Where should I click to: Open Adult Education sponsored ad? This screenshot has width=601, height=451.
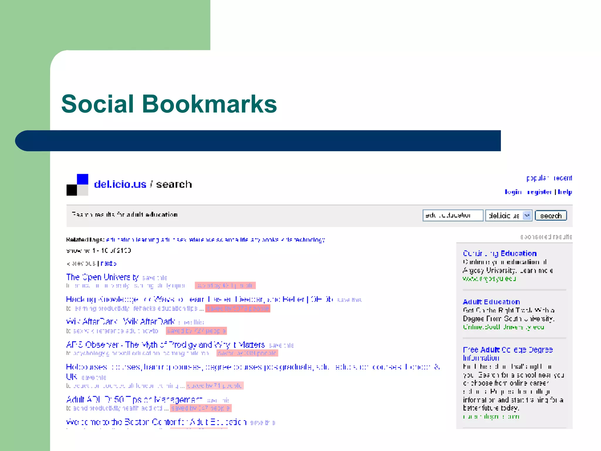pos(491,302)
